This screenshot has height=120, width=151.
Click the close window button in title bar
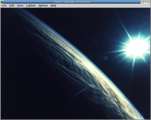click(142, 2)
